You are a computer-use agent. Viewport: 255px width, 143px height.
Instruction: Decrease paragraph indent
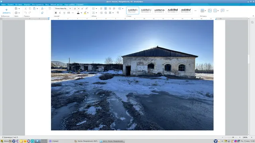point(101,13)
